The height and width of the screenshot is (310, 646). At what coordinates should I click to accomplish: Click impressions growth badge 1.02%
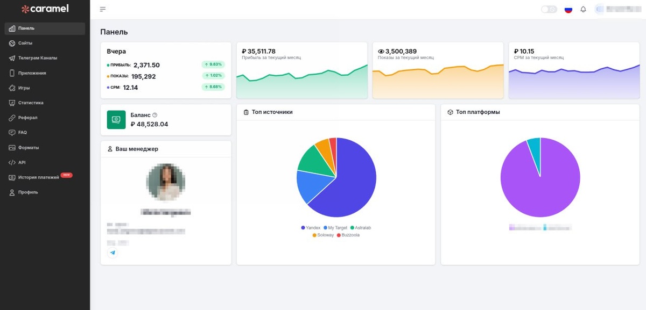point(213,76)
